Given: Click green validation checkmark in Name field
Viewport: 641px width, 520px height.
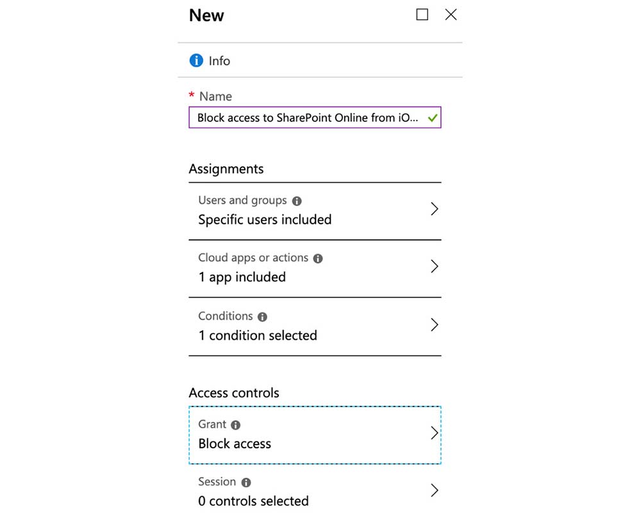Looking at the screenshot, I should [433, 118].
